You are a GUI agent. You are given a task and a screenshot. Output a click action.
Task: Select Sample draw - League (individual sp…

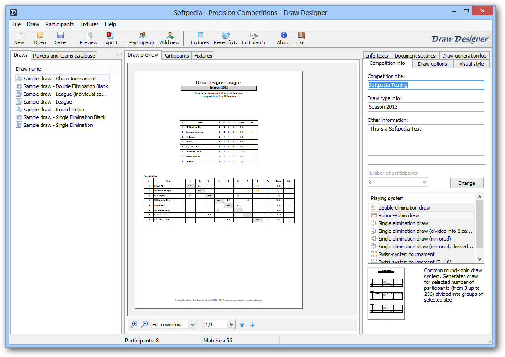click(62, 94)
